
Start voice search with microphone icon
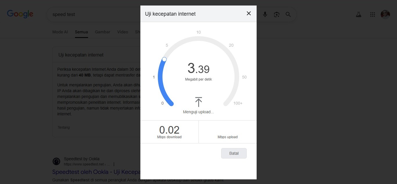265,14
